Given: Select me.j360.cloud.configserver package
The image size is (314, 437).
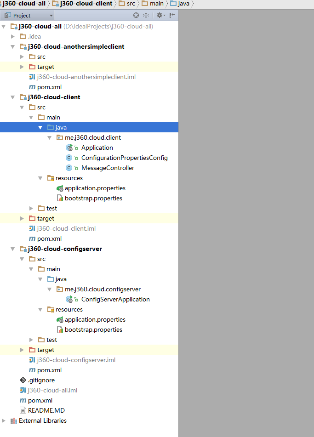Looking at the screenshot, I should (103, 289).
